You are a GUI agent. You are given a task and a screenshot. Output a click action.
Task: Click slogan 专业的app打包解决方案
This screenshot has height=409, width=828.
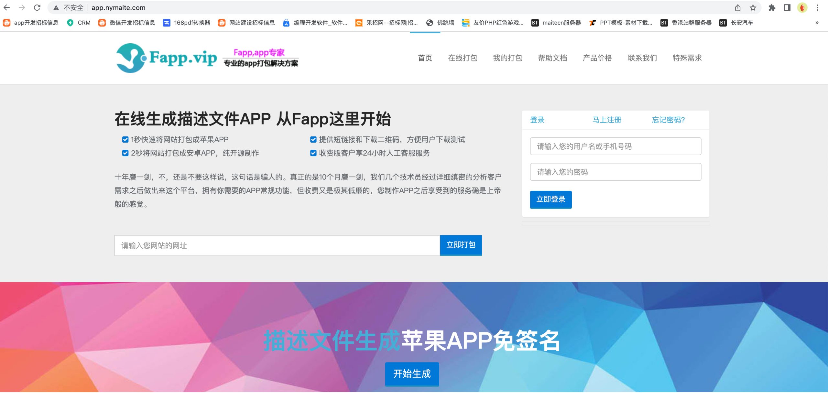click(x=261, y=63)
